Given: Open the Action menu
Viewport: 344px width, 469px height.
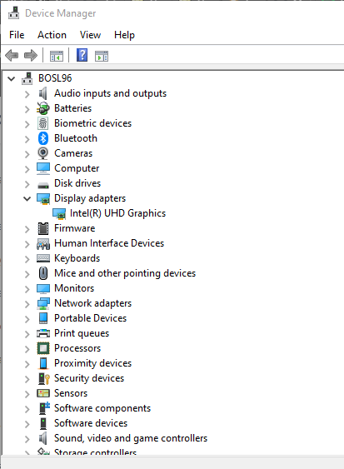Looking at the screenshot, I should 52,35.
